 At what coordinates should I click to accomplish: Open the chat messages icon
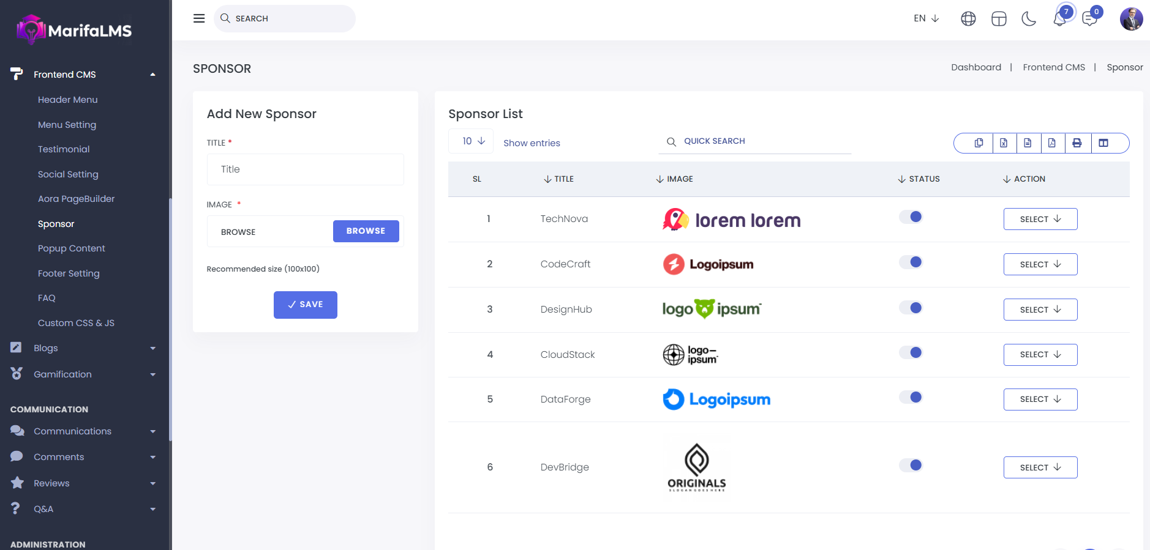pos(1089,19)
